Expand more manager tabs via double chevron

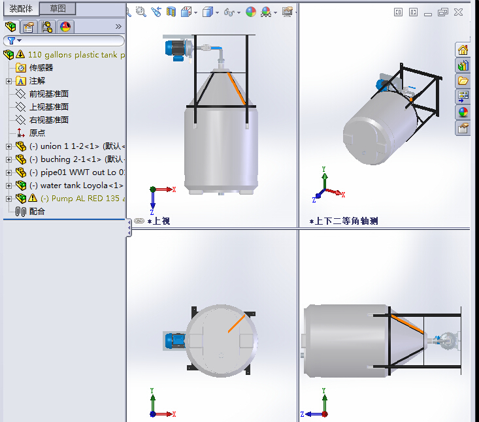pos(118,27)
